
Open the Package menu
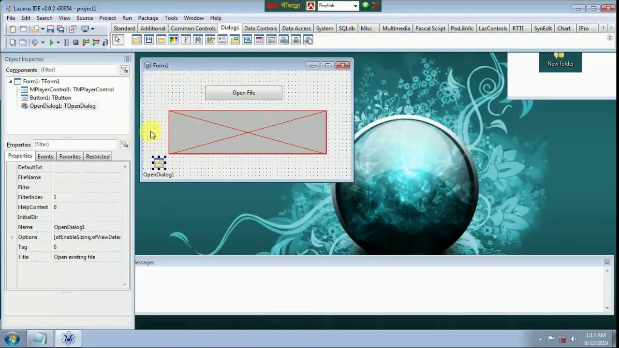[x=148, y=18]
